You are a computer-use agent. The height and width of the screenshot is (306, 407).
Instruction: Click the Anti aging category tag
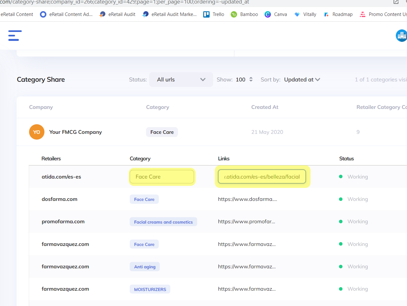point(145,267)
